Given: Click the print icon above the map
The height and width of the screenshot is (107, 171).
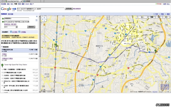Looking at the screenshot, I should click(x=154, y=14).
